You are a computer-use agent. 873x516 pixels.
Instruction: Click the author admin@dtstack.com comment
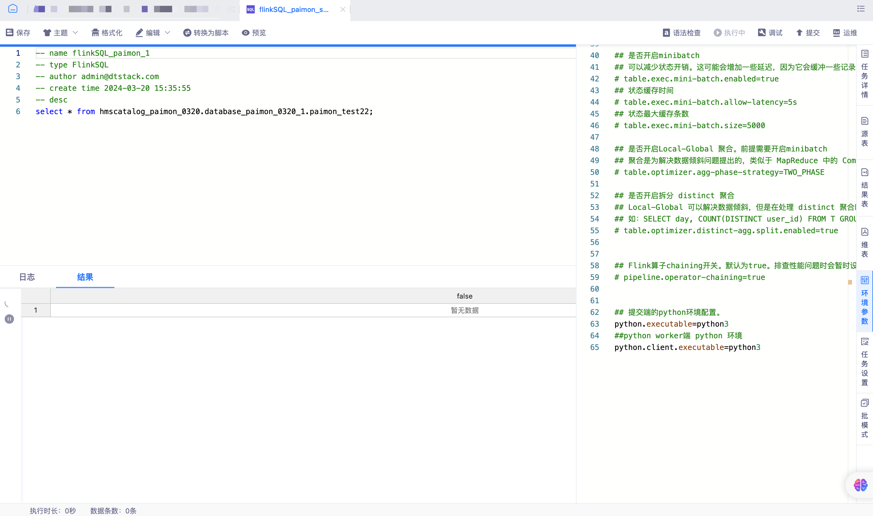pyautogui.click(x=97, y=76)
